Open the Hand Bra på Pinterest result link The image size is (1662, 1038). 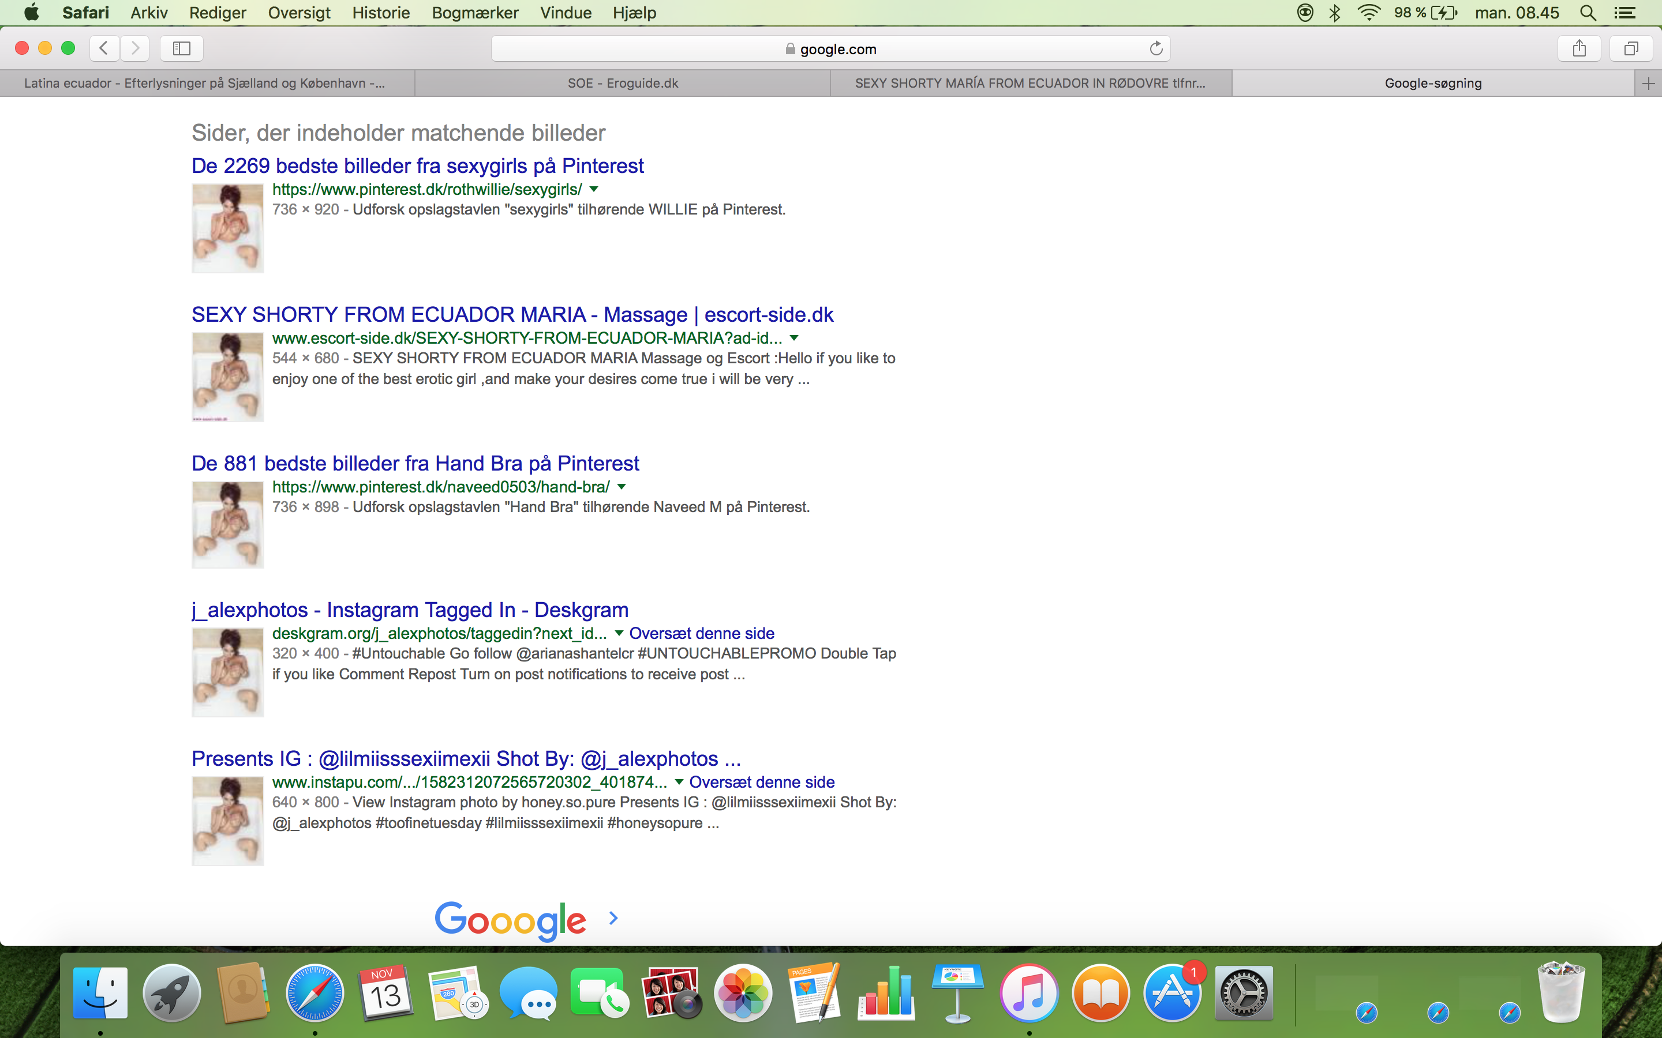[x=415, y=464]
